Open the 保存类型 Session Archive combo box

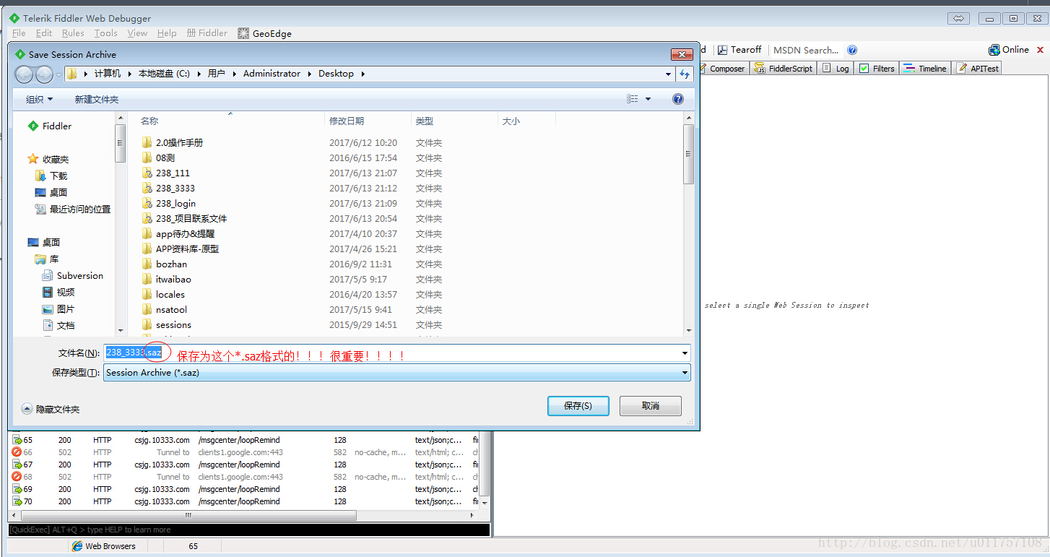click(x=397, y=373)
